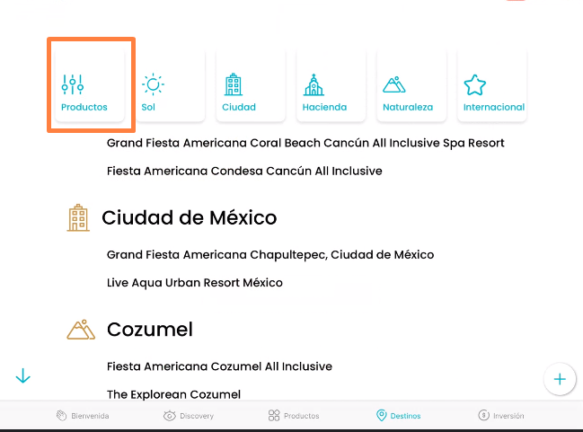Open the Productos tab in bottom bar

(294, 416)
